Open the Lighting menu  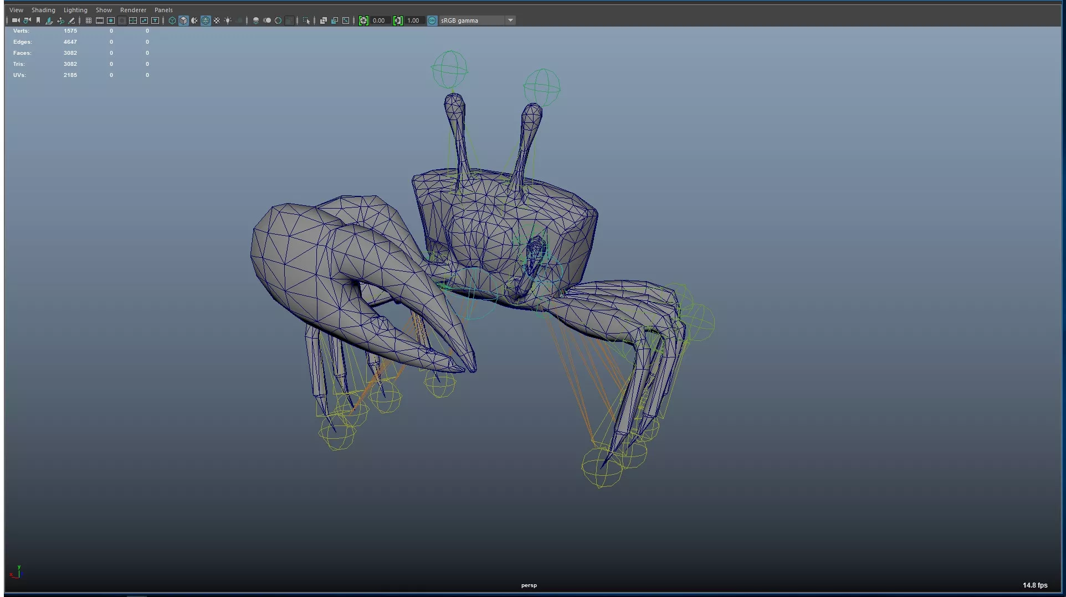[75, 10]
